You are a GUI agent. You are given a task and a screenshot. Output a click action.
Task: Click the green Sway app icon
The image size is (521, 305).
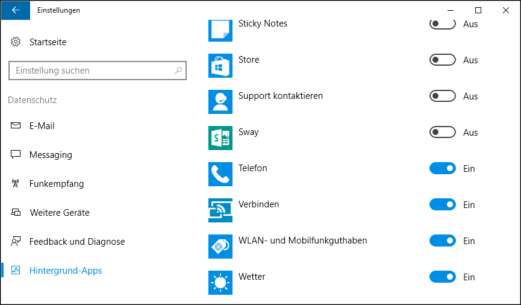pyautogui.click(x=220, y=138)
